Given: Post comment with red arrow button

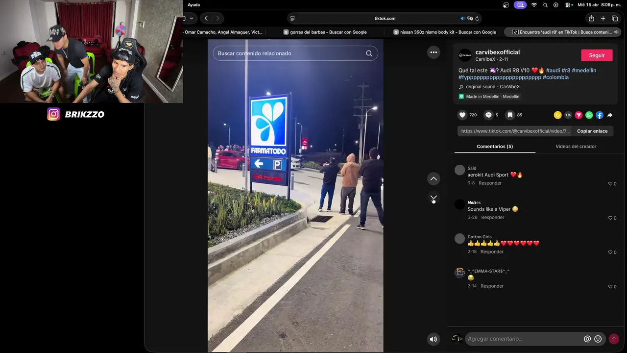Looking at the screenshot, I should pyautogui.click(x=614, y=339).
